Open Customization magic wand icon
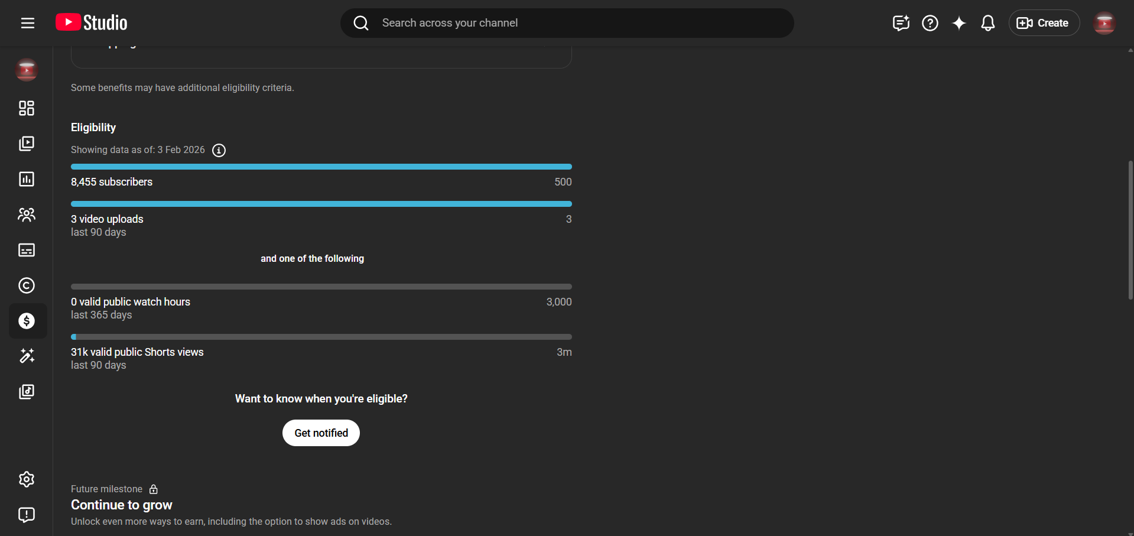 (x=27, y=356)
